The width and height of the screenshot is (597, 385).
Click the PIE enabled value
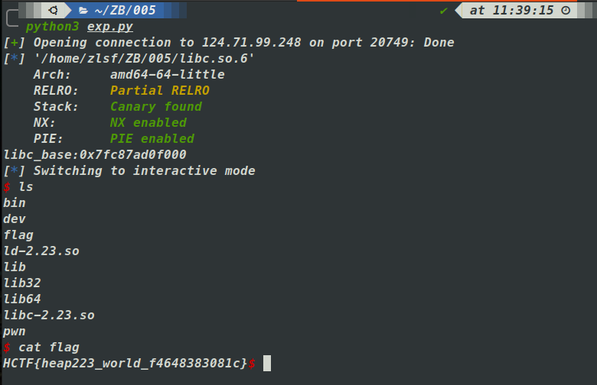click(x=152, y=139)
